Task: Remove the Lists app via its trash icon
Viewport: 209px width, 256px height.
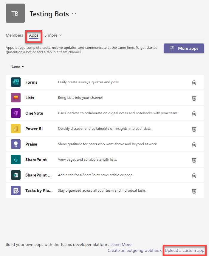Action: tap(194, 98)
